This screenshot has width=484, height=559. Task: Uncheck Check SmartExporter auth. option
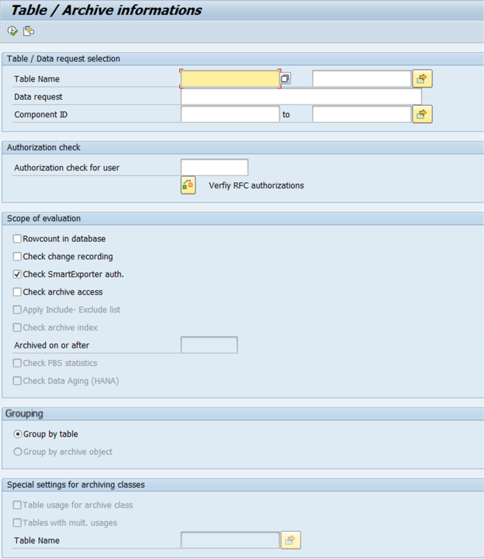17,275
